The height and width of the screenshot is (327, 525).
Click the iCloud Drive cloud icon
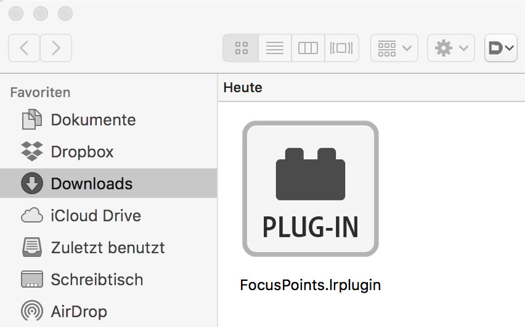[x=31, y=216]
